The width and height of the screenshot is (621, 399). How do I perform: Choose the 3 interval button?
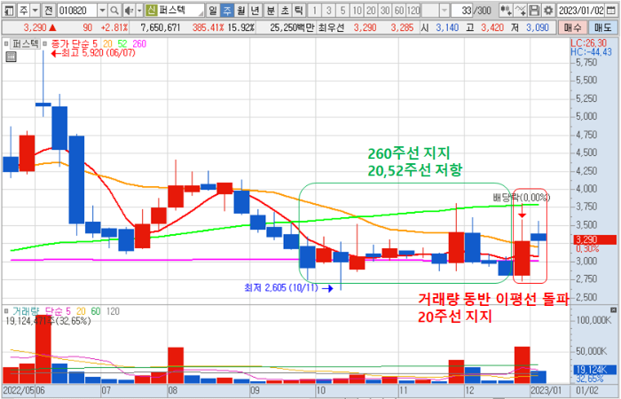(329, 10)
